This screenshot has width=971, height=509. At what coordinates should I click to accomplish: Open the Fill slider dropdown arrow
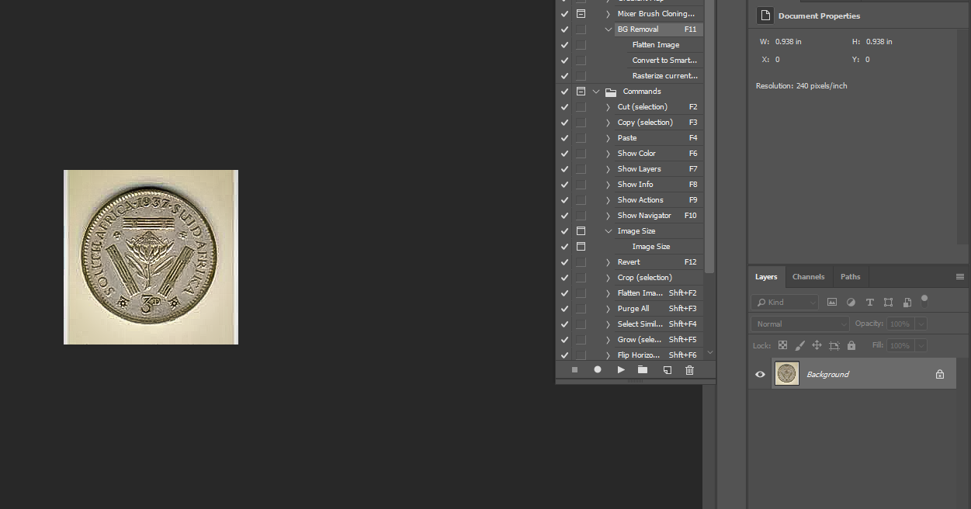(921, 345)
